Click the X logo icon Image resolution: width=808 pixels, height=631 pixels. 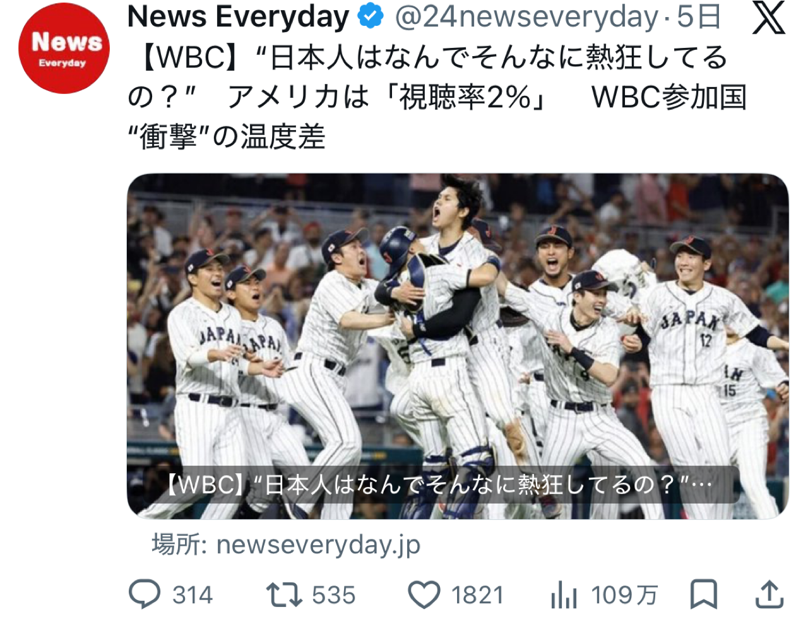point(769,18)
